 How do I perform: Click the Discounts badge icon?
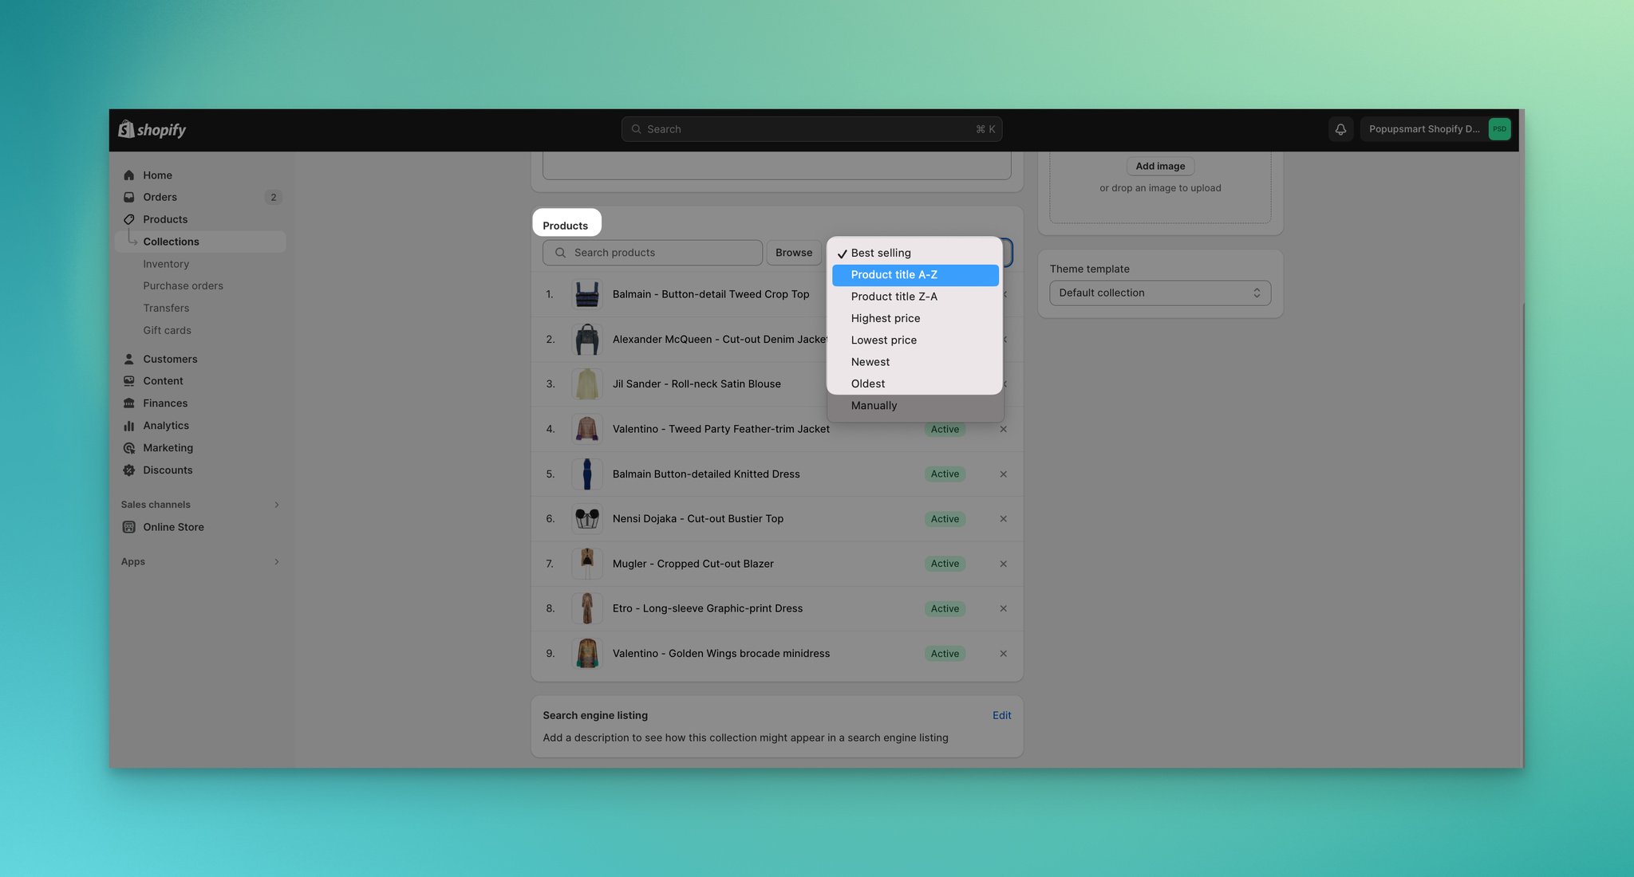pos(128,470)
